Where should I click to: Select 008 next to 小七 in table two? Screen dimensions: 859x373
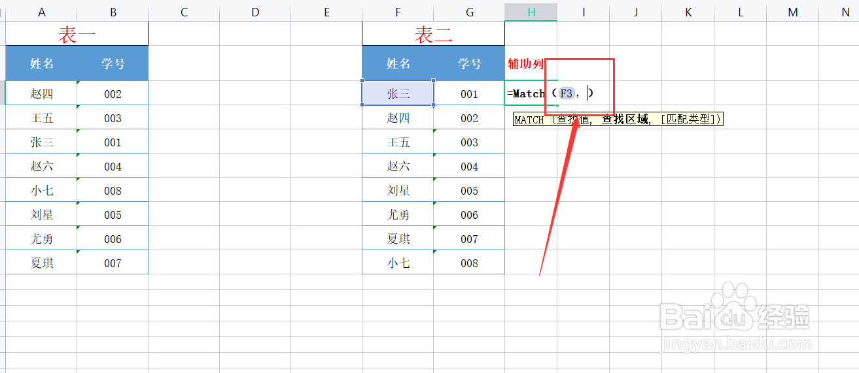tap(469, 263)
